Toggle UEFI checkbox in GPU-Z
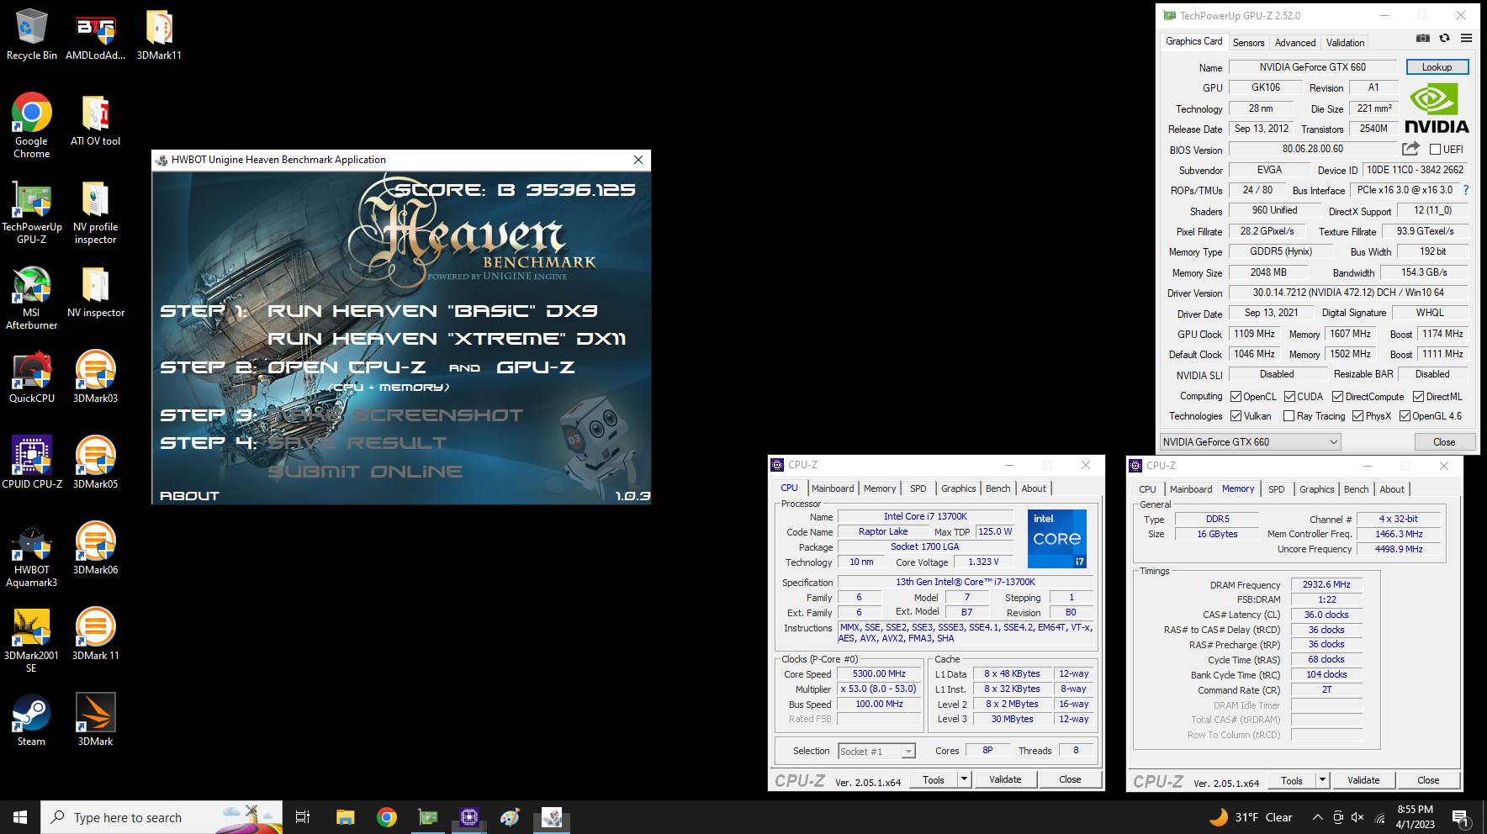 click(1435, 150)
